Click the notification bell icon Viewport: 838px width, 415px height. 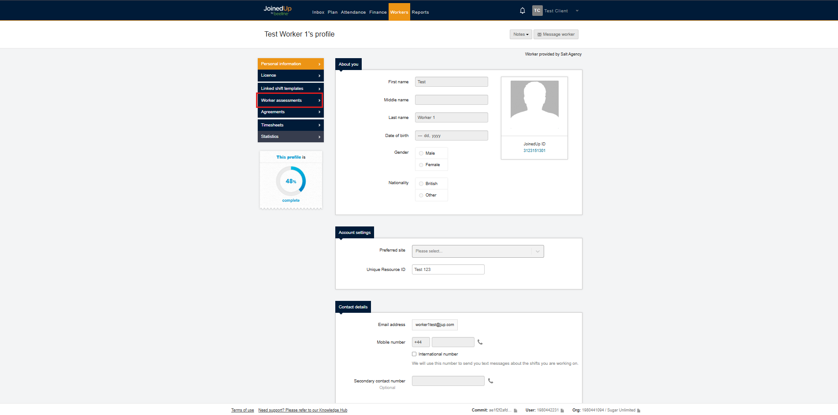522,11
